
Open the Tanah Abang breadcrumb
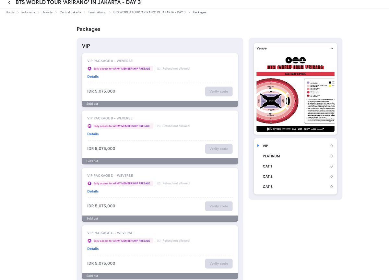click(x=97, y=12)
